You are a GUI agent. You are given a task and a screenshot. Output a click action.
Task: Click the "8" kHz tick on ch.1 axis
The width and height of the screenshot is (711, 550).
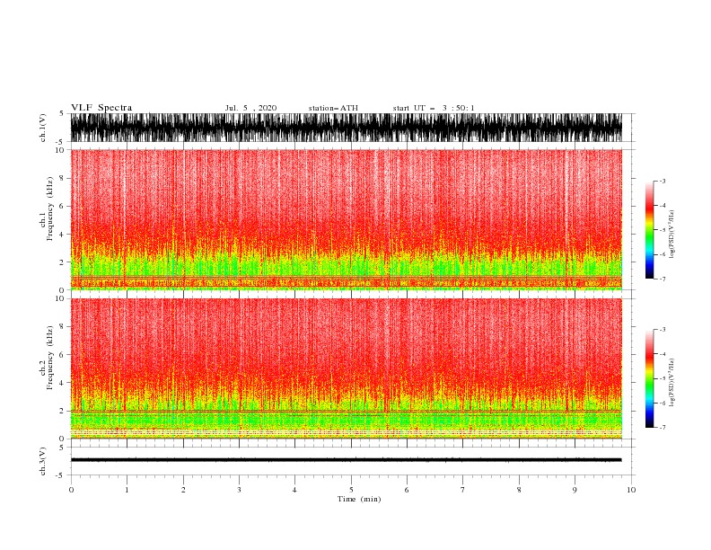coord(62,178)
